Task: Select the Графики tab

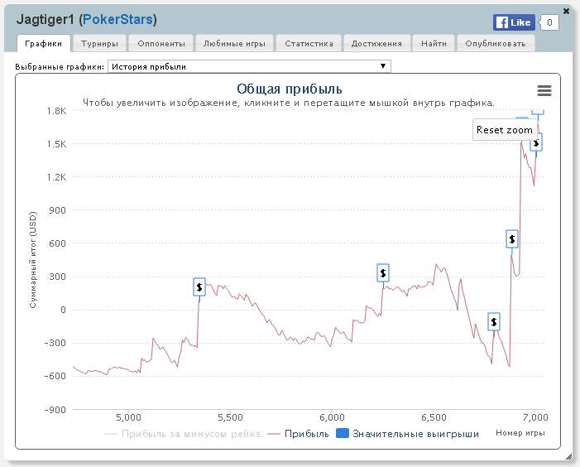Action: click(44, 43)
